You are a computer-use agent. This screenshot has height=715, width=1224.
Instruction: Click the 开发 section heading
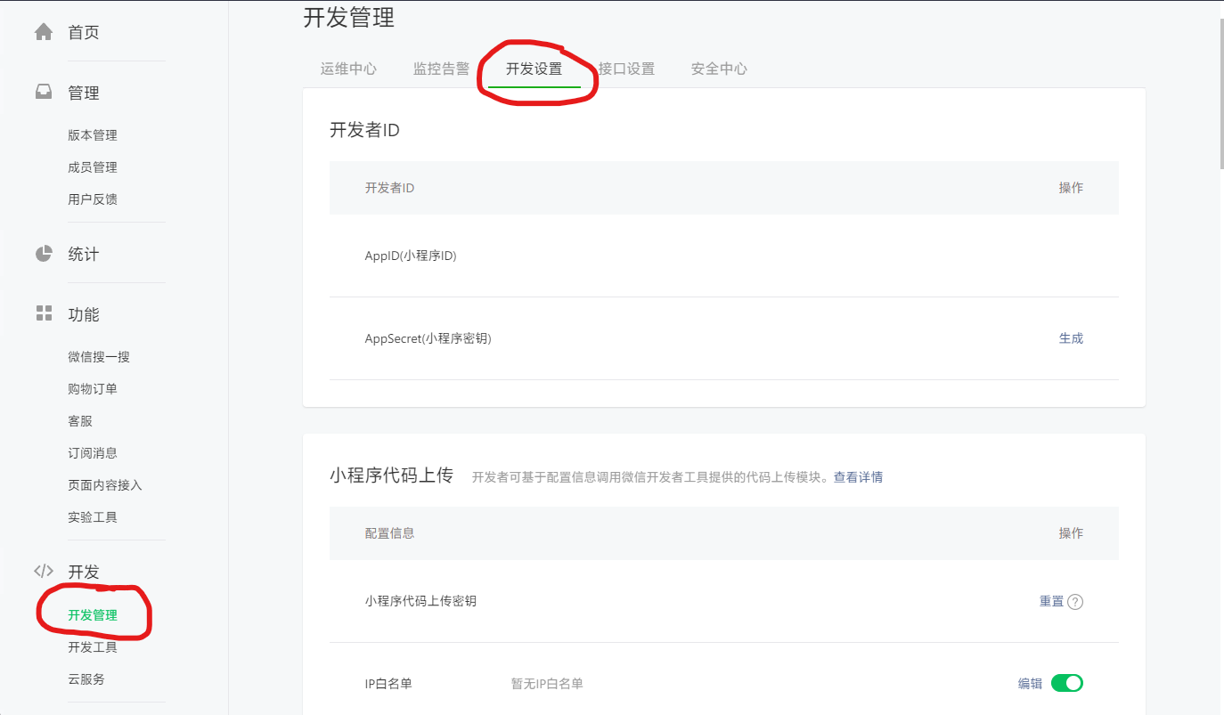pos(84,573)
